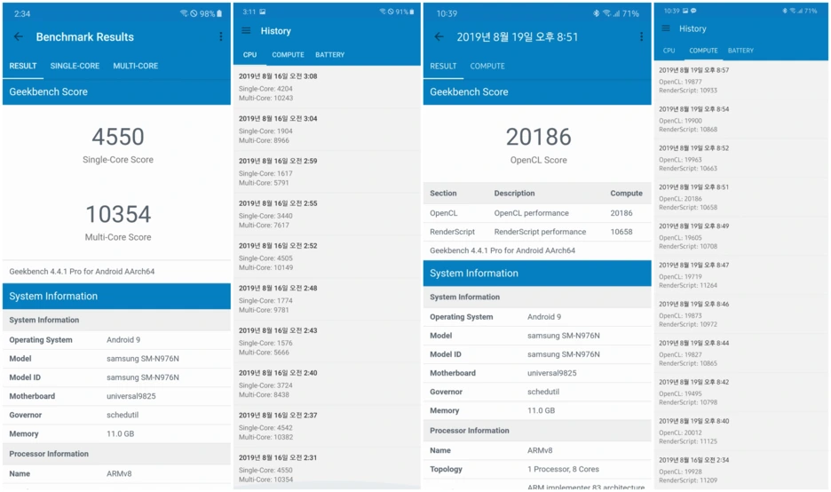Tap battery icon showing 98% status
Screen dimensions: 831x492
tap(219, 14)
